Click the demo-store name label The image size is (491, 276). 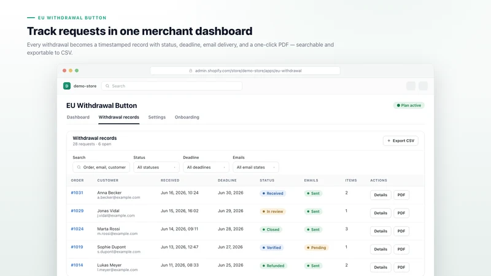85,86
